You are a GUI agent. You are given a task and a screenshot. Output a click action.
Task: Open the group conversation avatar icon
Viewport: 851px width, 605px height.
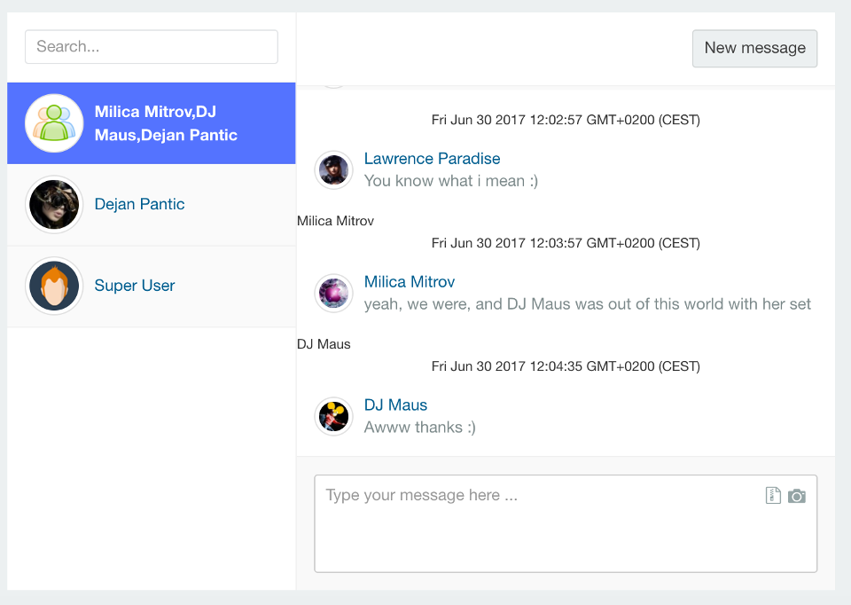point(54,122)
